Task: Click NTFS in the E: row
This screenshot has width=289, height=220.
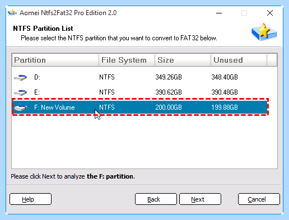Action: click(107, 92)
